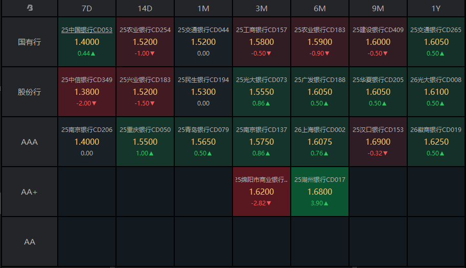Select the 3M tenor column header
This screenshot has width=466, height=268.
click(262, 8)
